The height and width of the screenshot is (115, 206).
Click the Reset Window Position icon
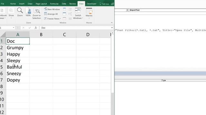click(x=70, y=19)
